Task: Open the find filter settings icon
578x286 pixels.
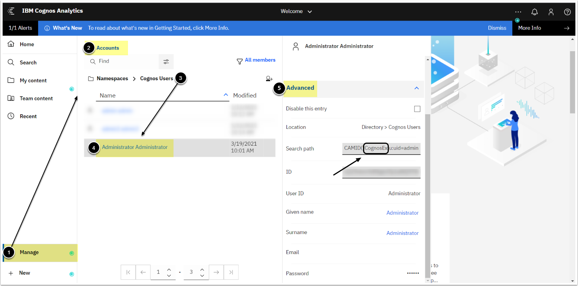Action: [x=166, y=62]
